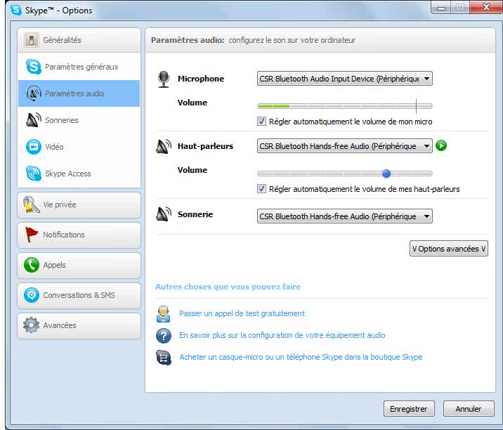Screen dimensions: 503x430
Task: Click the green Appels phone icon
Action: (31, 265)
